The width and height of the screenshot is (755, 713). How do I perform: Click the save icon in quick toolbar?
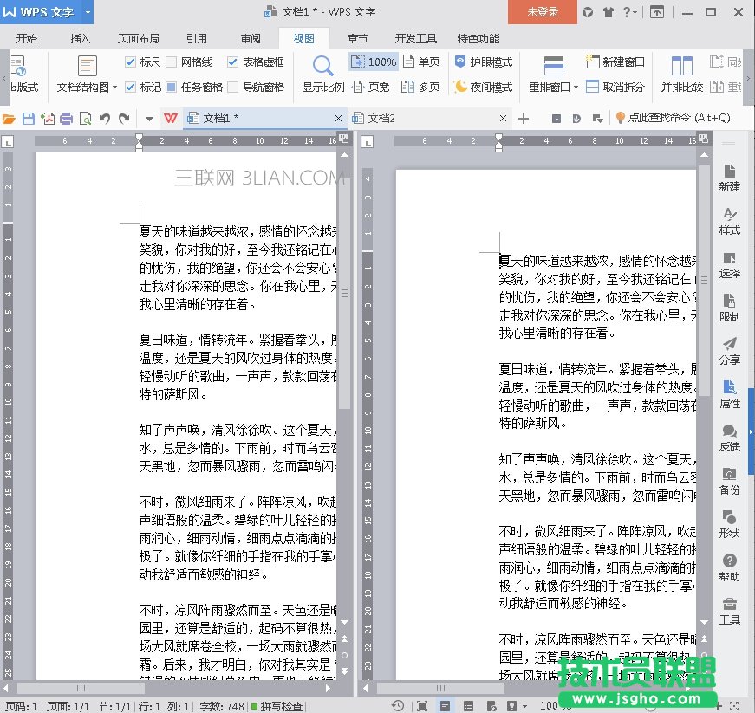click(28, 119)
